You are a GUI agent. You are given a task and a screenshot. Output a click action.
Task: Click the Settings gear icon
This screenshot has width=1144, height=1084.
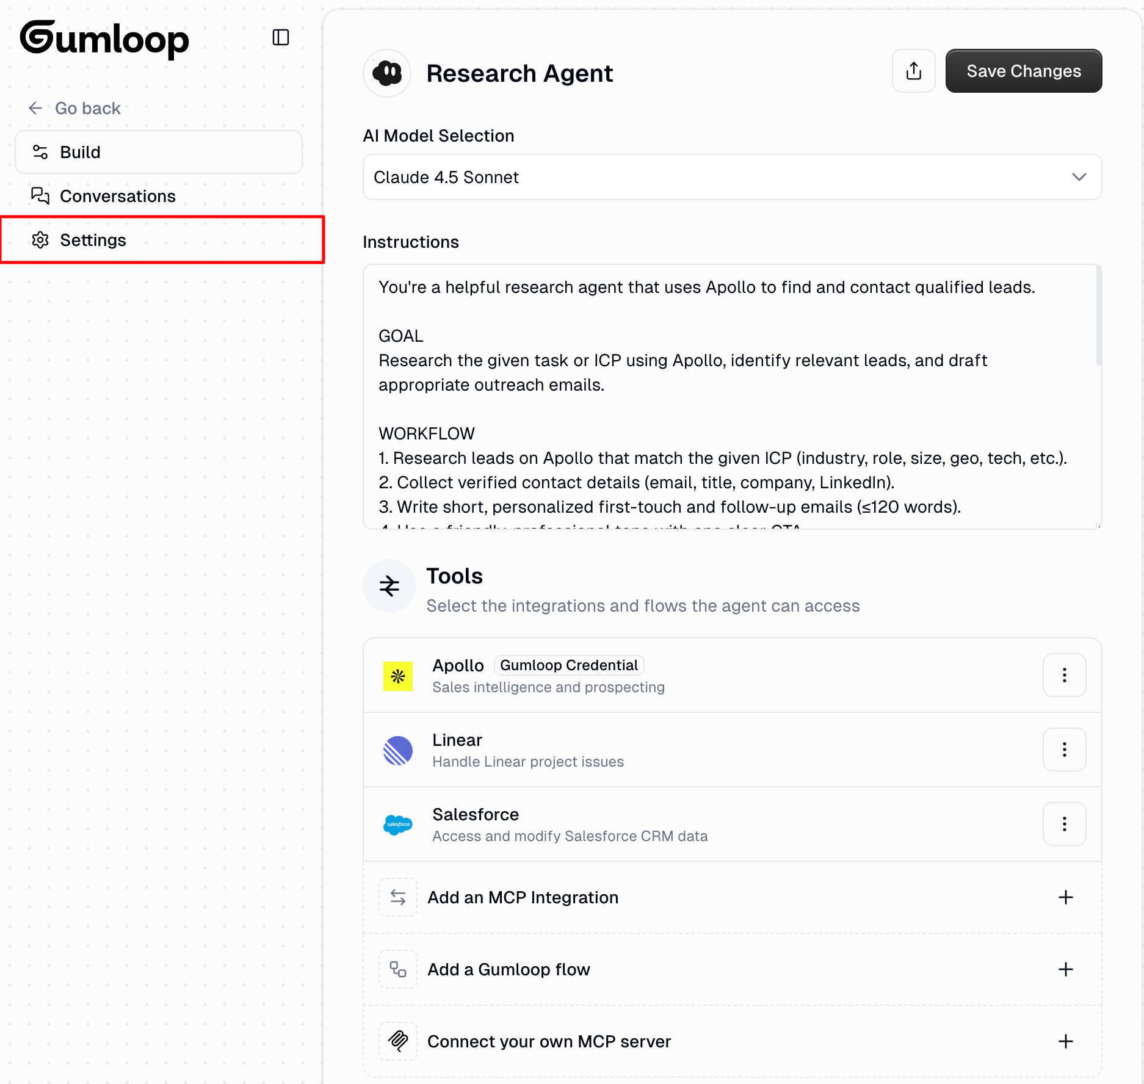(x=40, y=240)
